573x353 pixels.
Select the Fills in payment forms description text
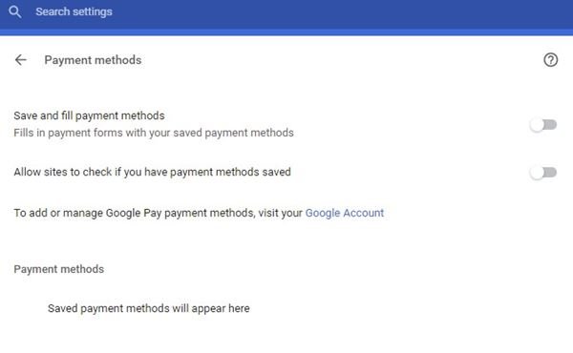point(154,133)
